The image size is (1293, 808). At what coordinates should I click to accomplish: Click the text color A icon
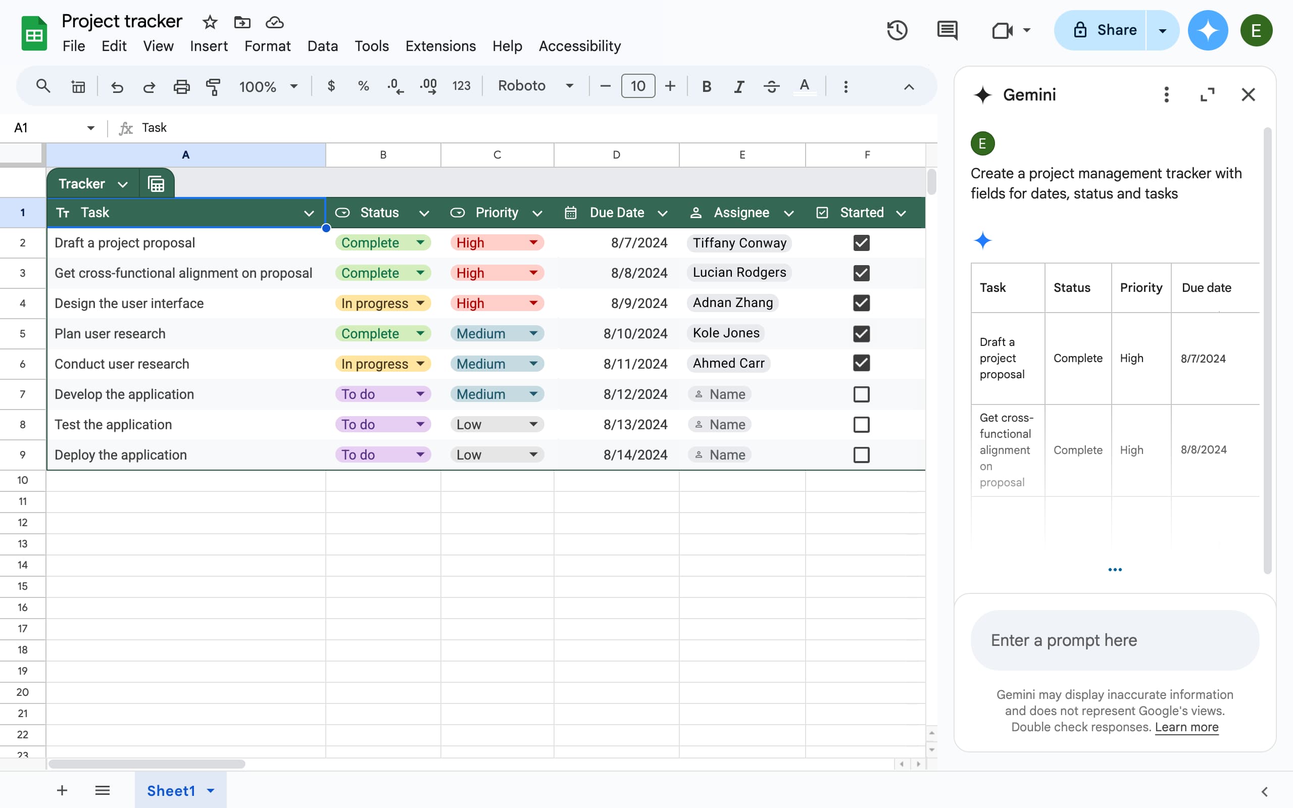coord(804,86)
